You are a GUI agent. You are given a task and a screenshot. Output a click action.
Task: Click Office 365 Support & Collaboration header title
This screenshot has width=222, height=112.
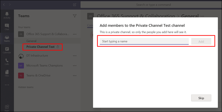[x=136, y=16]
